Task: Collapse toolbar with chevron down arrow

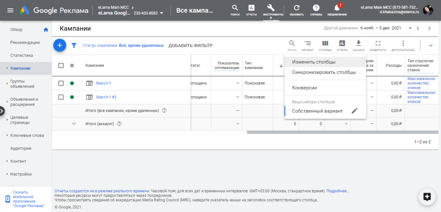Action: click(430, 45)
